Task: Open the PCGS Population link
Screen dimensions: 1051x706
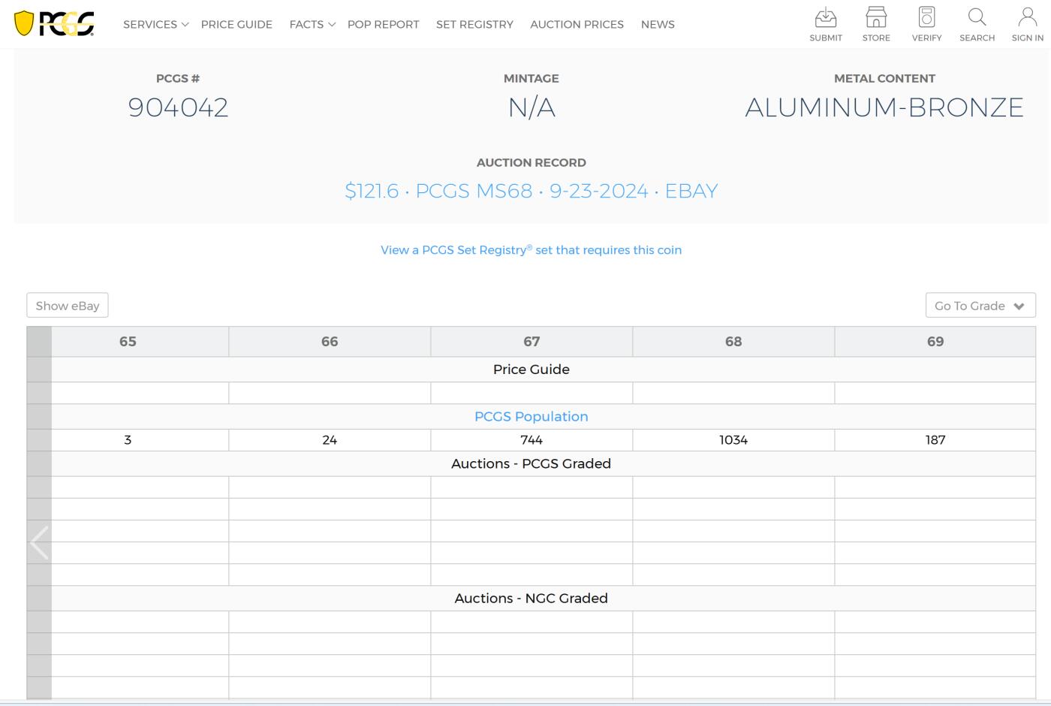Action: [x=531, y=417]
